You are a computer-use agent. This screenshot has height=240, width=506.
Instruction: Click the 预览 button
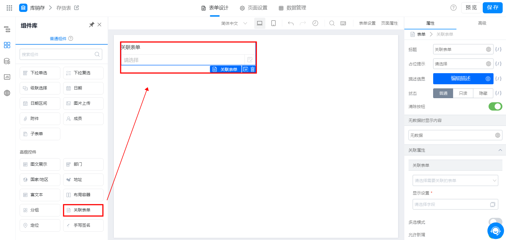(471, 8)
